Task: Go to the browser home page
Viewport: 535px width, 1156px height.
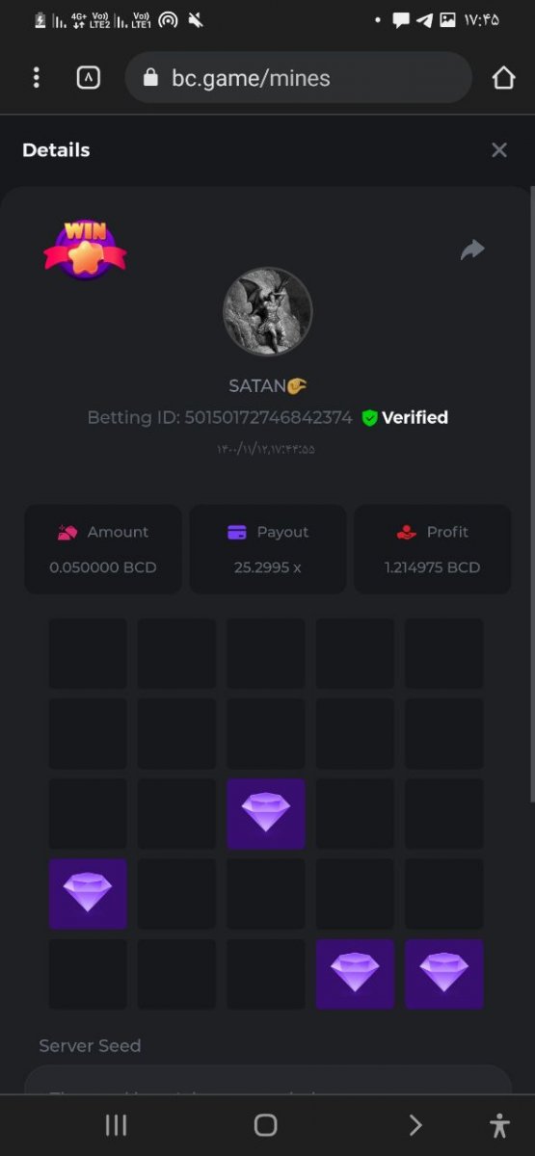Action: [503, 78]
